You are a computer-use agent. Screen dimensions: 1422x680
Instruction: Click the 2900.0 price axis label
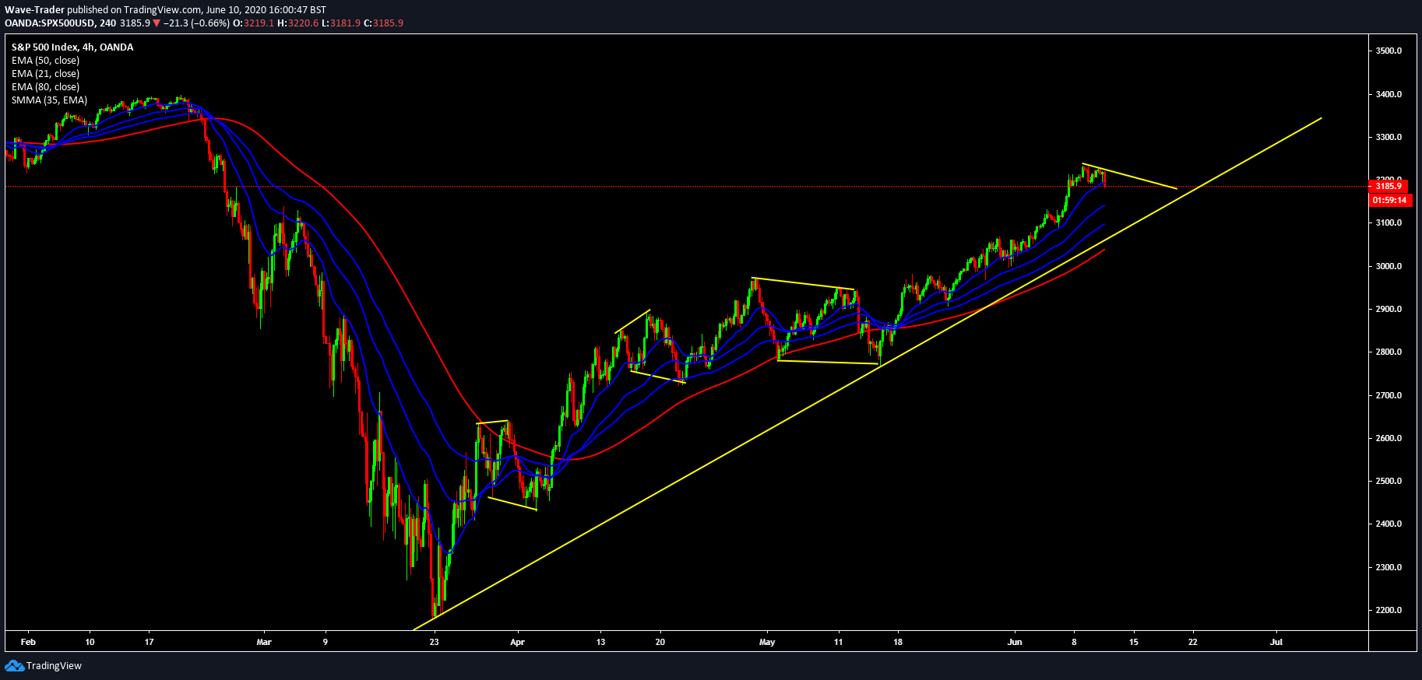[x=1389, y=309]
